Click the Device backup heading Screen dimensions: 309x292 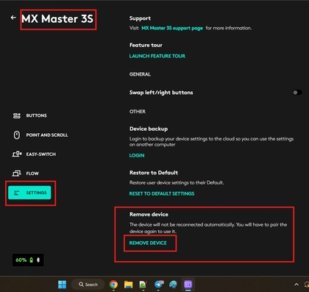click(149, 129)
